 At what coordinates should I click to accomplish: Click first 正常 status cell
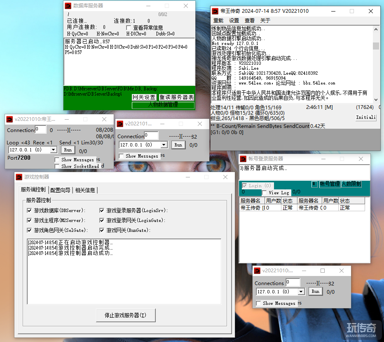tap(289, 208)
